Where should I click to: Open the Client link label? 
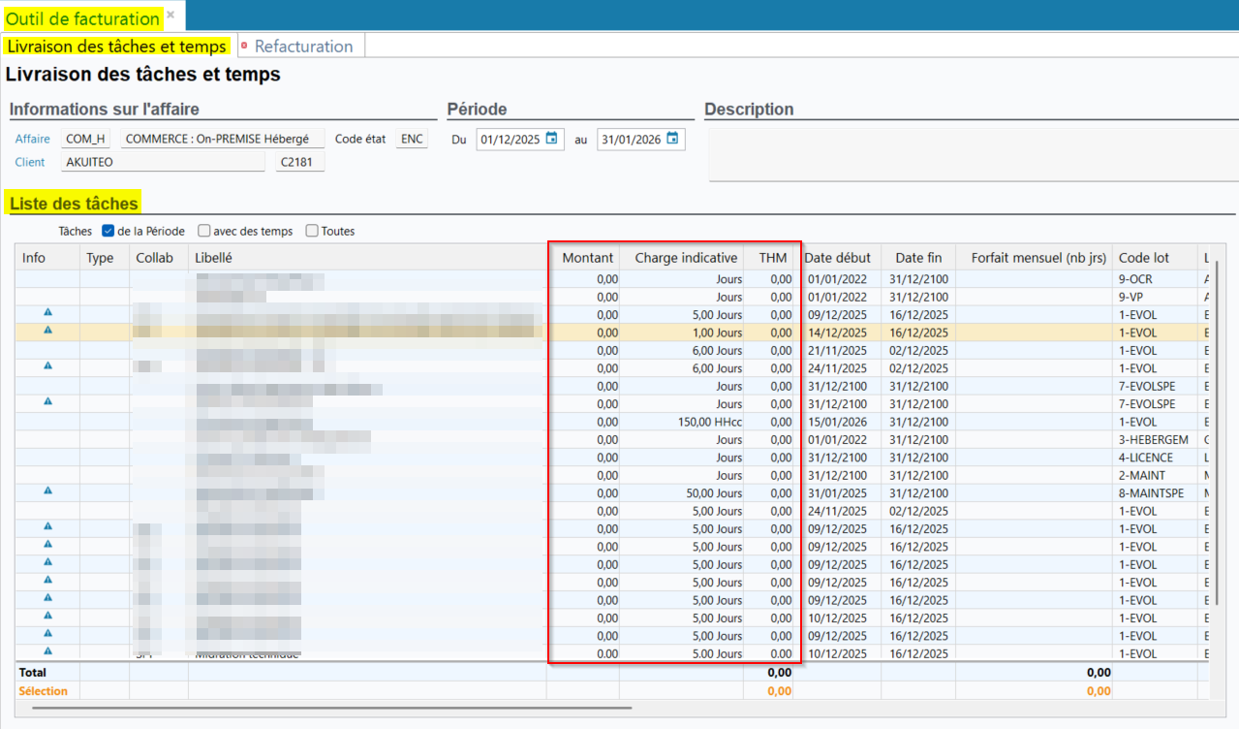(x=30, y=162)
